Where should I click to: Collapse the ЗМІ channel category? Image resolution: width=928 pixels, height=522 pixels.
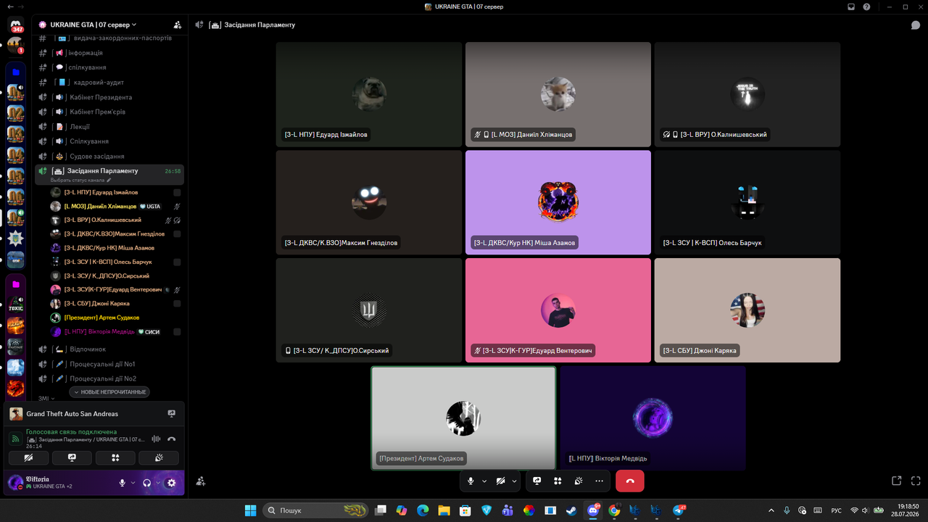46,398
